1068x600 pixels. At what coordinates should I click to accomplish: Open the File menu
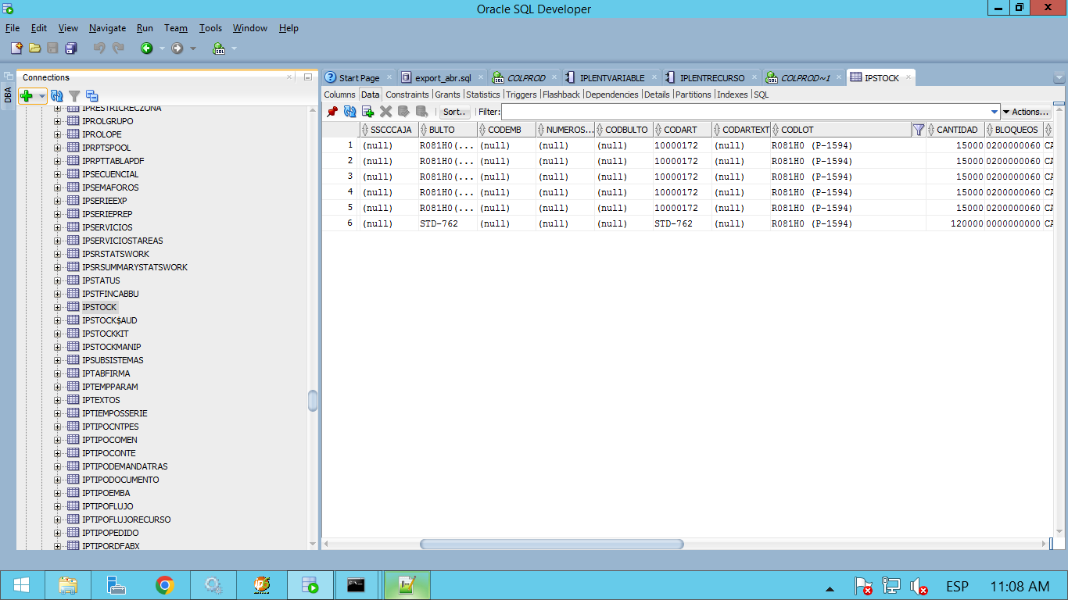[x=13, y=28]
